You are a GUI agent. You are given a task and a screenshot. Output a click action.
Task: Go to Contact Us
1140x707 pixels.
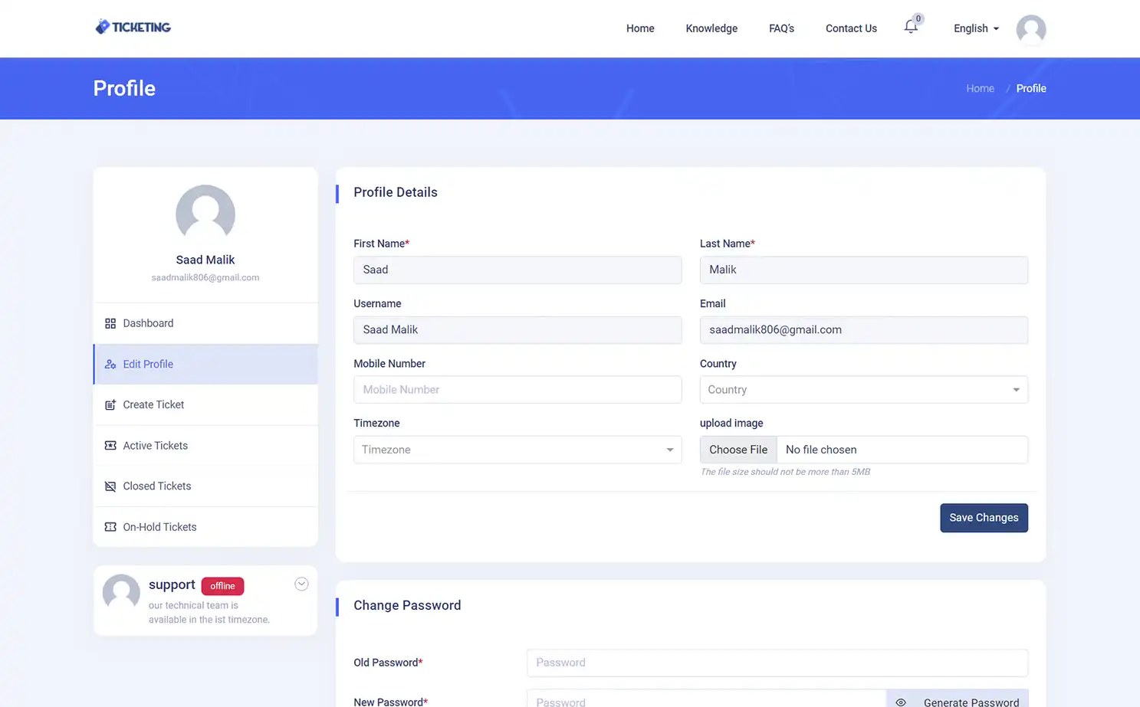pyautogui.click(x=851, y=28)
